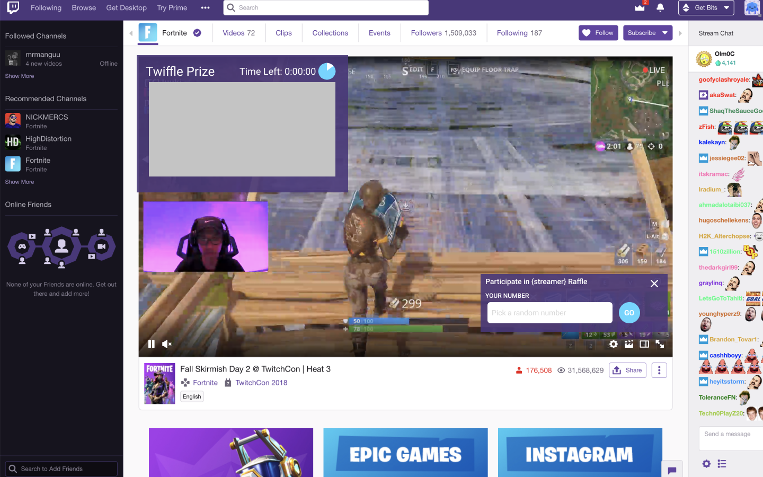763x477 pixels.
Task: Click the whispers chat bubble icon
Action: coord(672,470)
